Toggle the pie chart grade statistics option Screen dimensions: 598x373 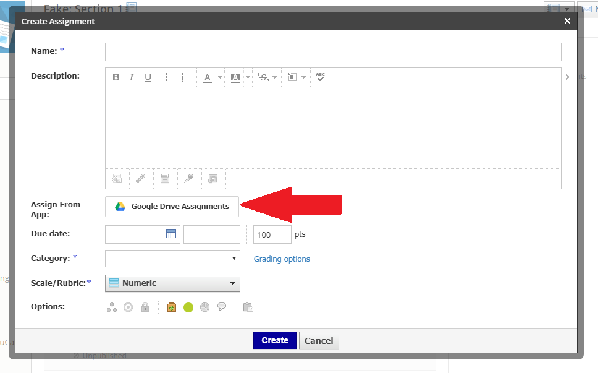click(x=205, y=307)
